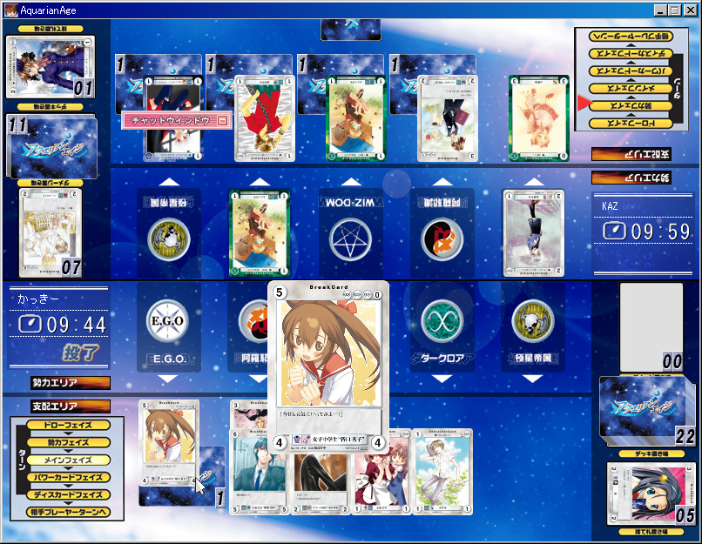Click opponent's rightmost pale orange card
702x544 pixels.
coord(539,118)
